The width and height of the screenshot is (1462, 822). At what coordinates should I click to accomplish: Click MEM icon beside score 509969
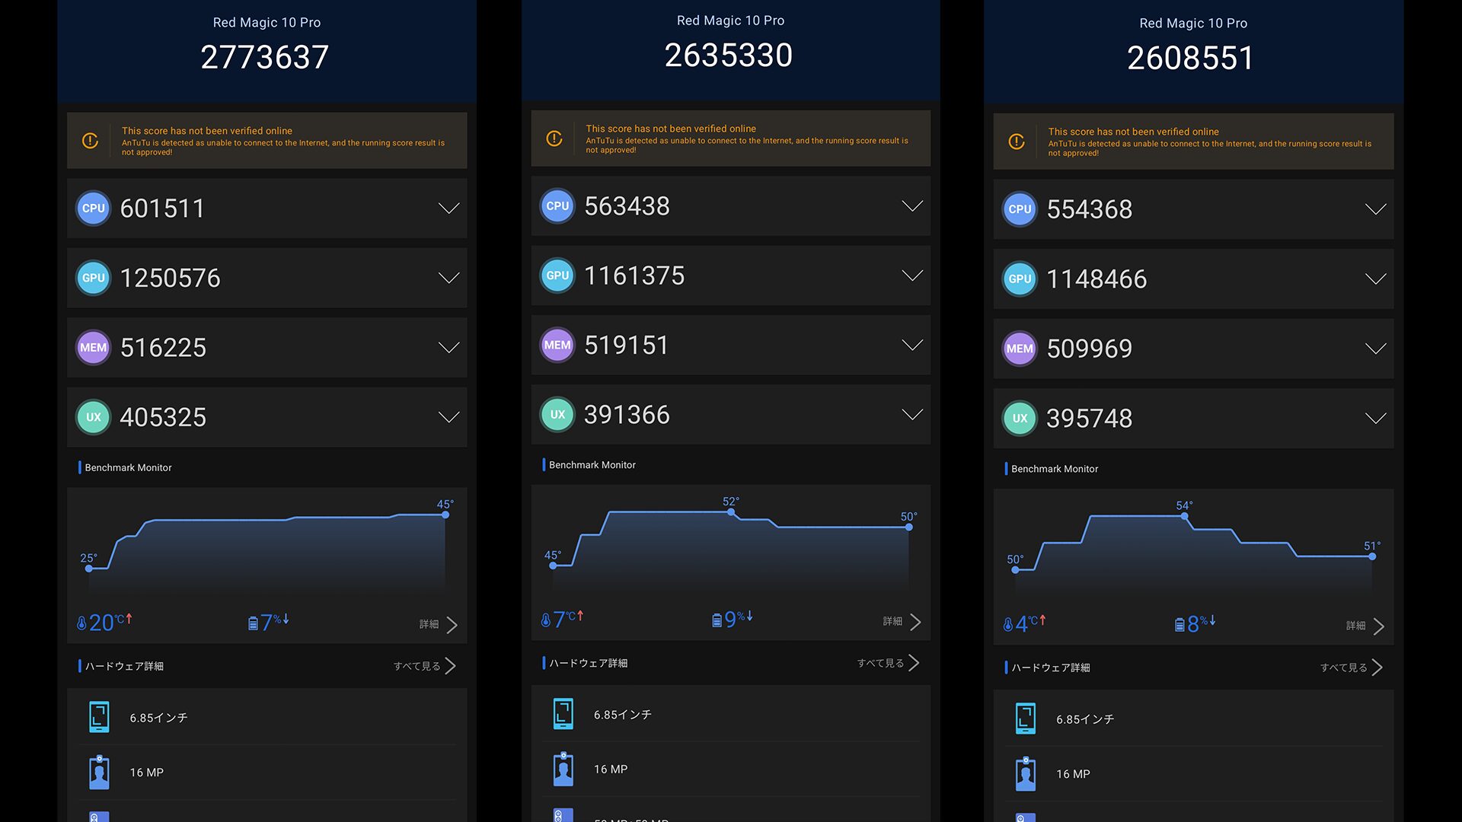[x=1020, y=349]
